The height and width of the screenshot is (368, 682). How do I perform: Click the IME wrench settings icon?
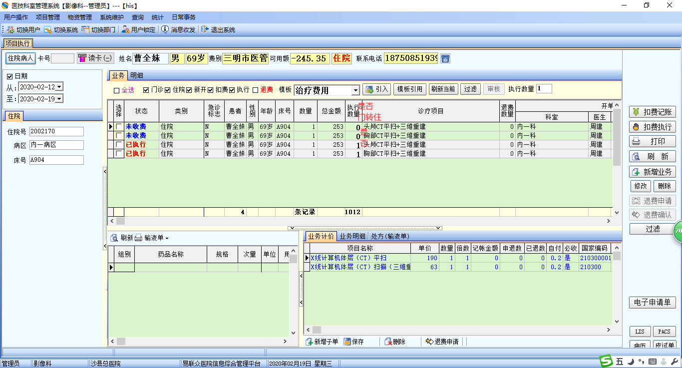[675, 361]
